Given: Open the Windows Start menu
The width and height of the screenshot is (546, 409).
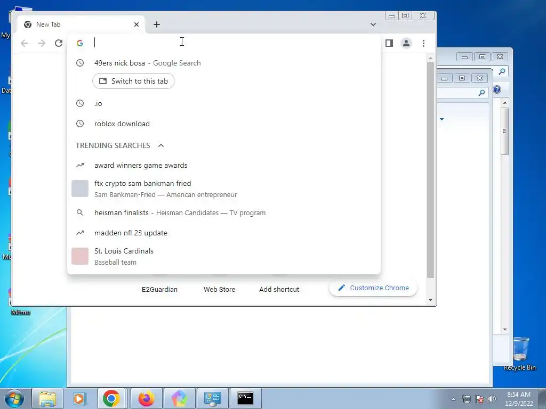Looking at the screenshot, I should pos(14,398).
